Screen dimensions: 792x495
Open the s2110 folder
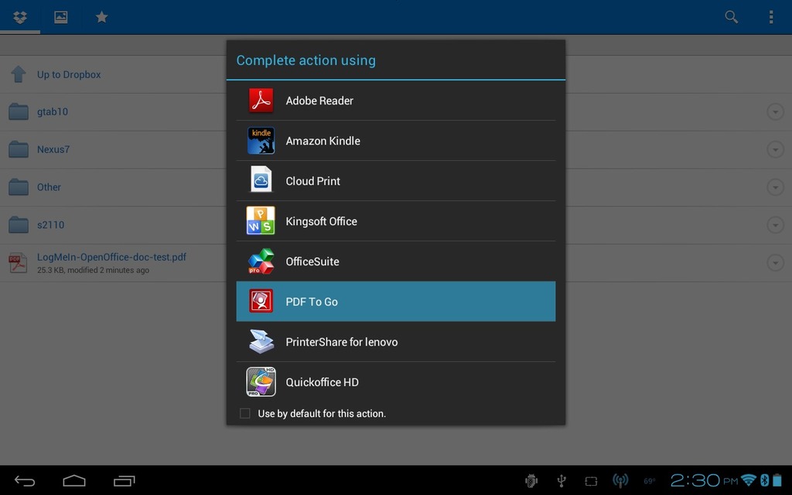50,225
